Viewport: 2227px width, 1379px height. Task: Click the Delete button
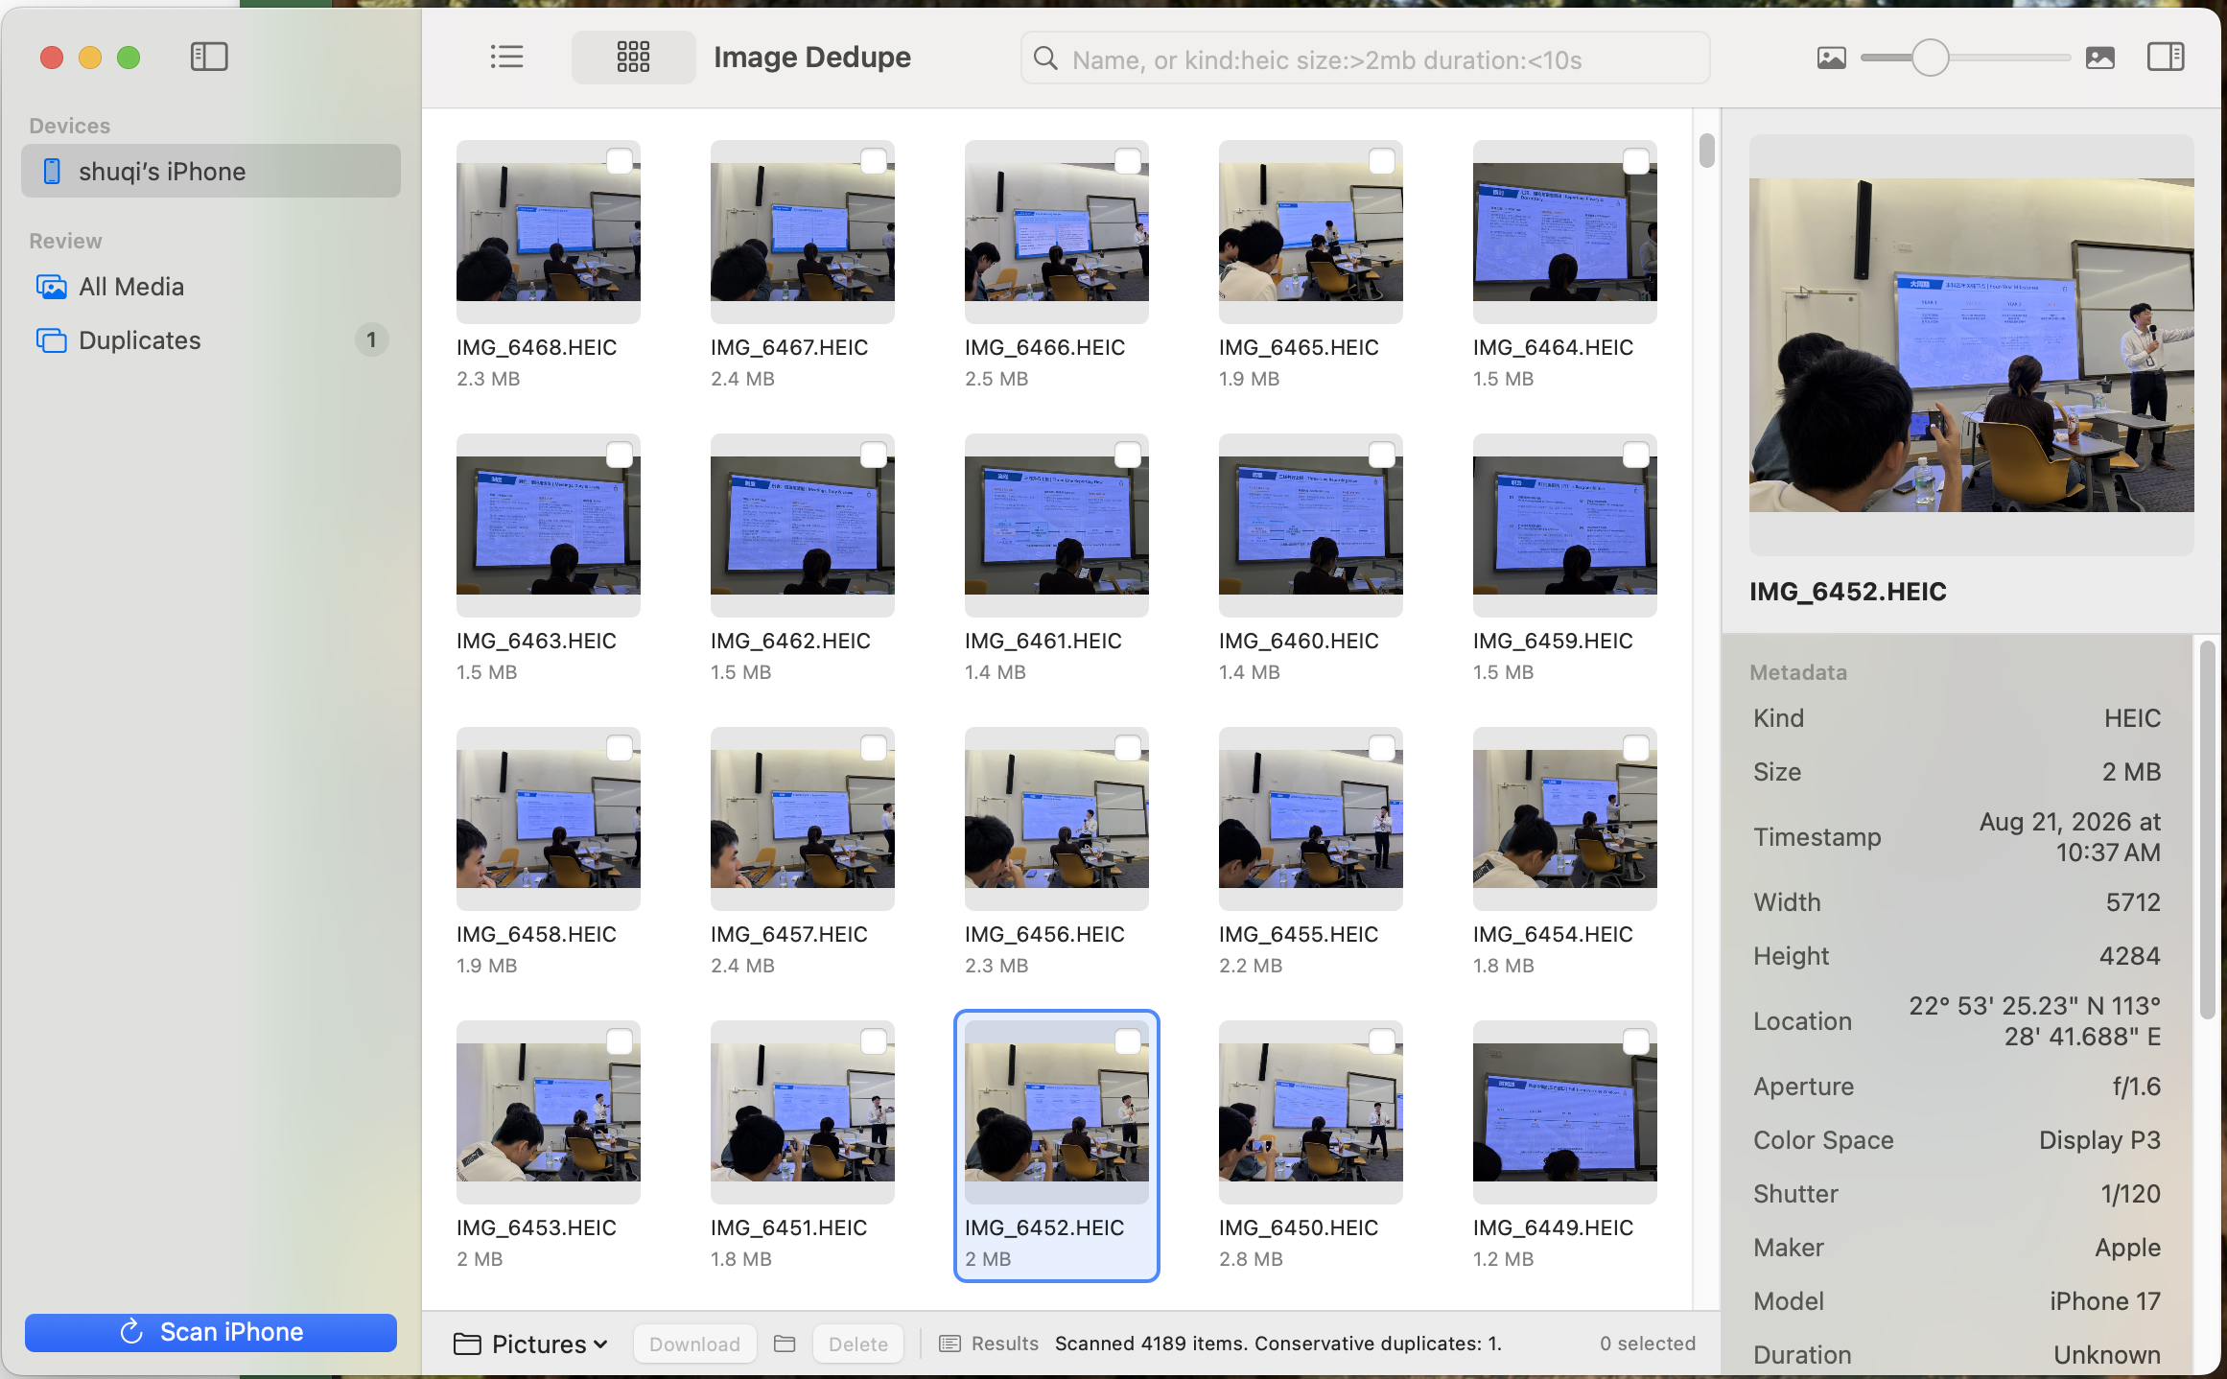tap(858, 1344)
